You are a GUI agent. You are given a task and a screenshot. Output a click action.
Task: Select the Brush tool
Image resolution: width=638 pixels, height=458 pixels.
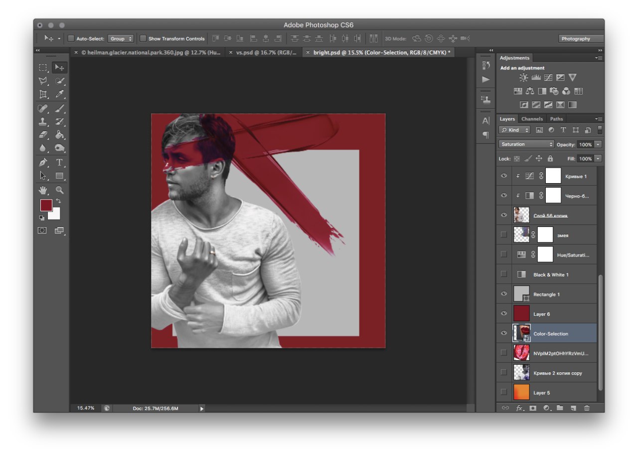pos(59,108)
